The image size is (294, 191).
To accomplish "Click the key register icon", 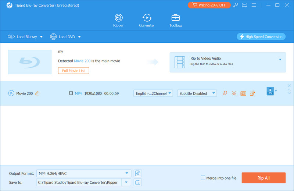I will [236, 5].
